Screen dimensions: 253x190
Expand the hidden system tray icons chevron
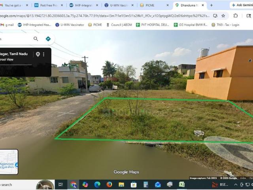click(236, 184)
